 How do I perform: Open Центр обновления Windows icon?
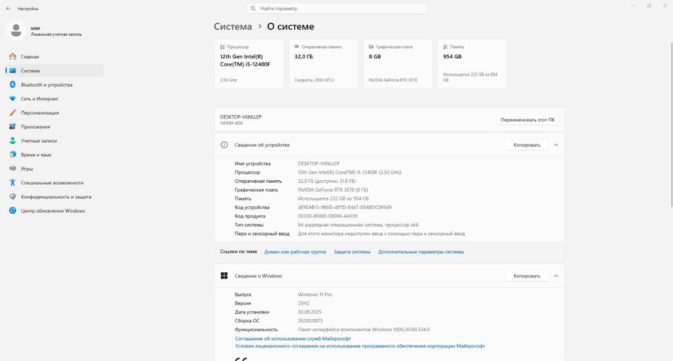click(x=12, y=210)
